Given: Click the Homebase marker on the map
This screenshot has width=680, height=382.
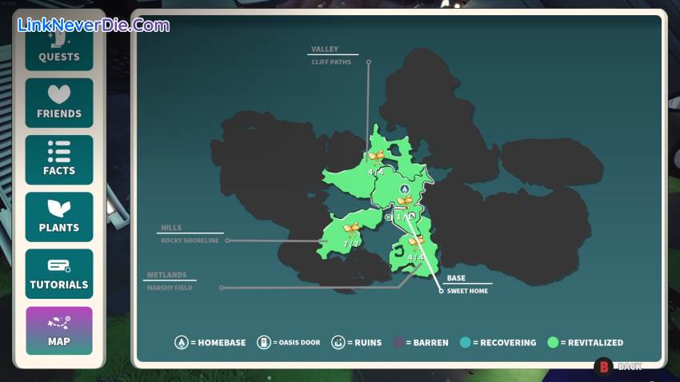Looking at the screenshot, I should (x=405, y=189).
